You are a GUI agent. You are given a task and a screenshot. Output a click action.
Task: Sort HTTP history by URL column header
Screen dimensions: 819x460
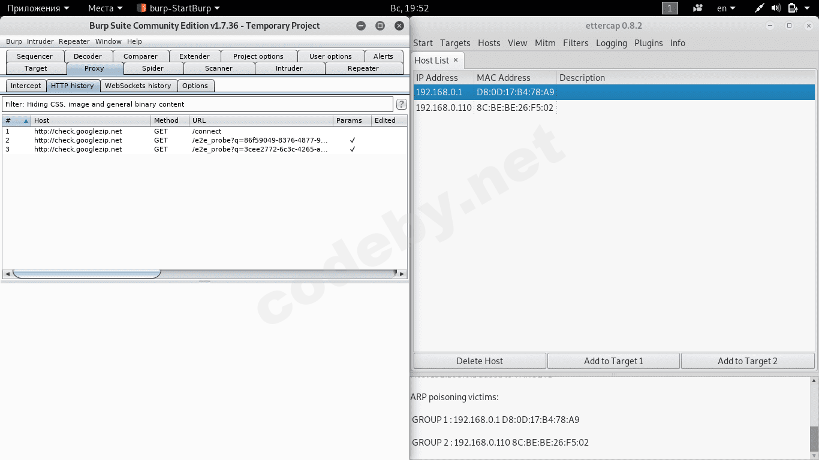261,120
